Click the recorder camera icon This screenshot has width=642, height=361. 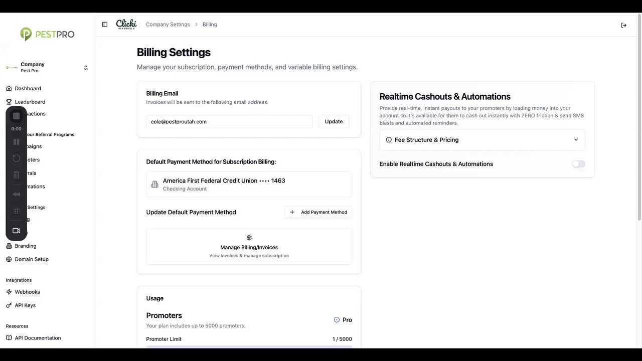pos(17,231)
